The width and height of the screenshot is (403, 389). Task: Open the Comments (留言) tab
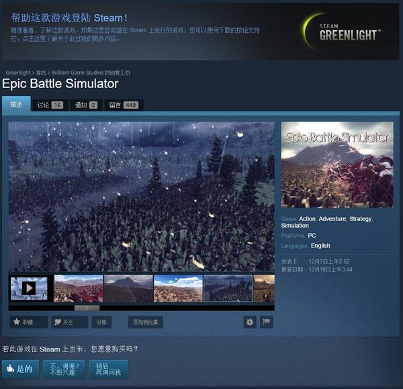[124, 105]
